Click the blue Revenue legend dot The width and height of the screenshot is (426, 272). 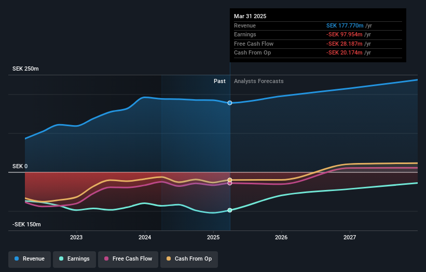(x=17, y=259)
